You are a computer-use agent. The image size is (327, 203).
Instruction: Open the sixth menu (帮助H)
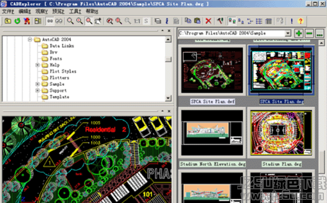pos(92,11)
